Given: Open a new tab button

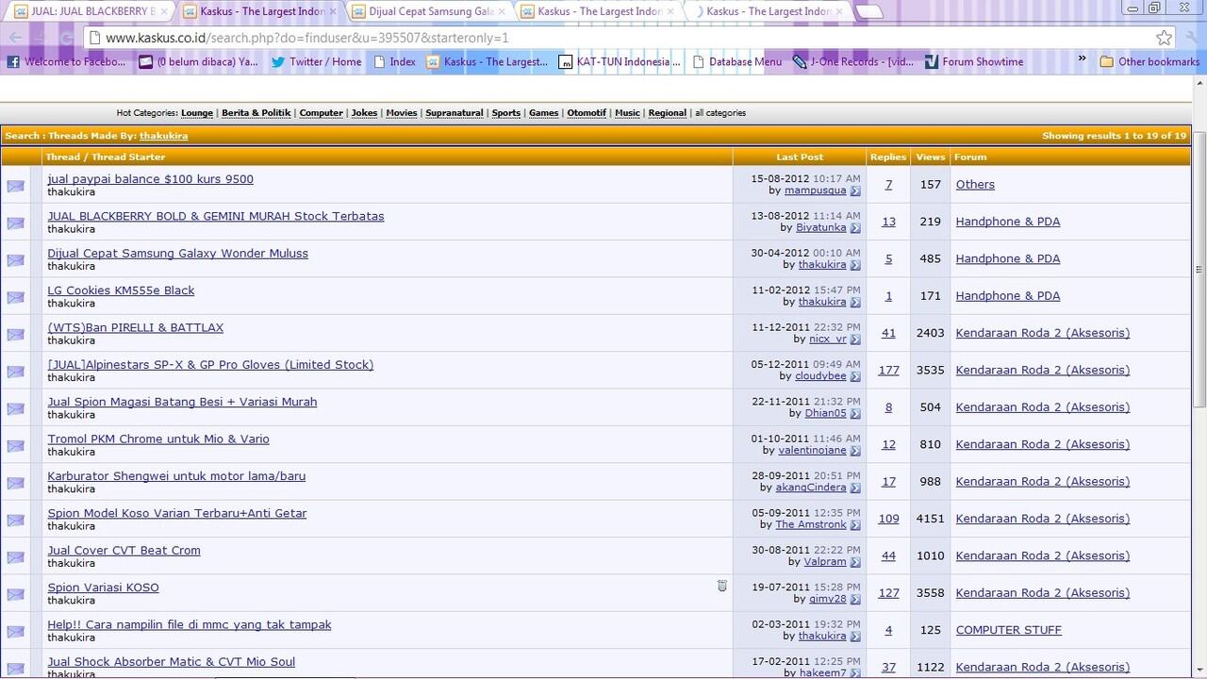Looking at the screenshot, I should click(869, 11).
